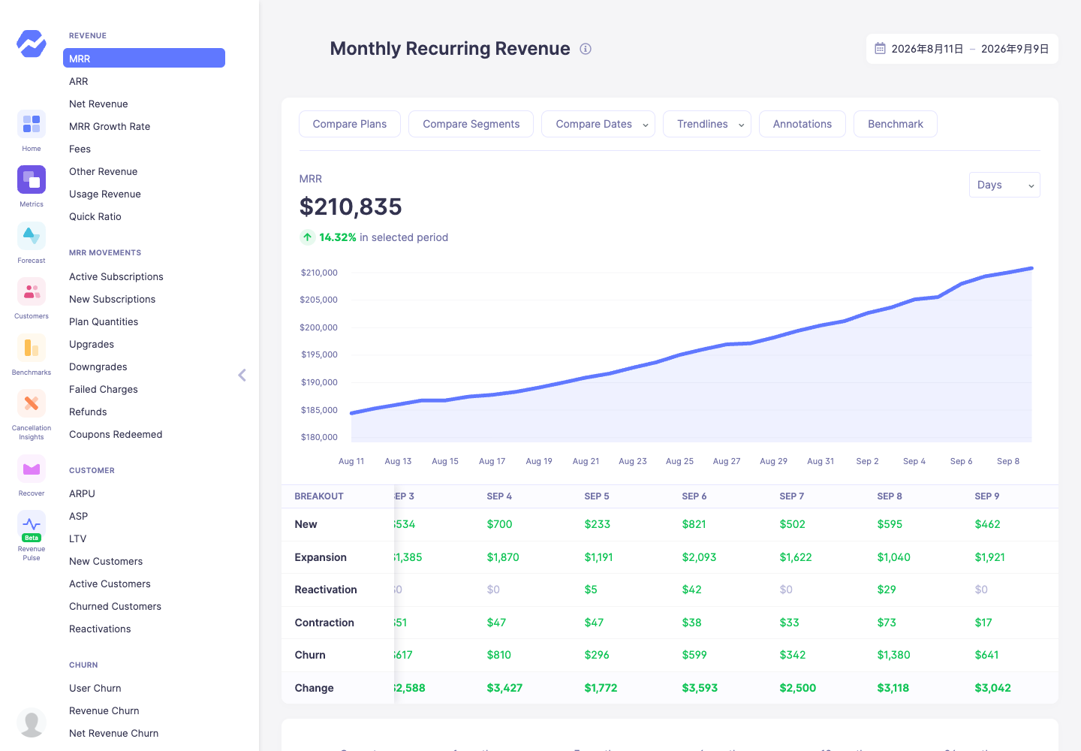Click the end date 2026年9月9日
This screenshot has width=1081, height=751.
point(1015,49)
